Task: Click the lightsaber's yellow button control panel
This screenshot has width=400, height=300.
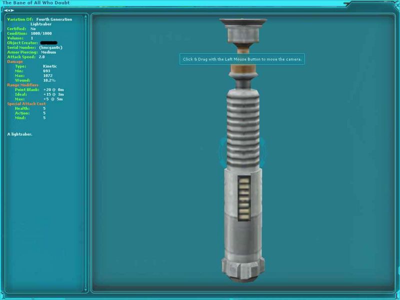Action: [243, 197]
